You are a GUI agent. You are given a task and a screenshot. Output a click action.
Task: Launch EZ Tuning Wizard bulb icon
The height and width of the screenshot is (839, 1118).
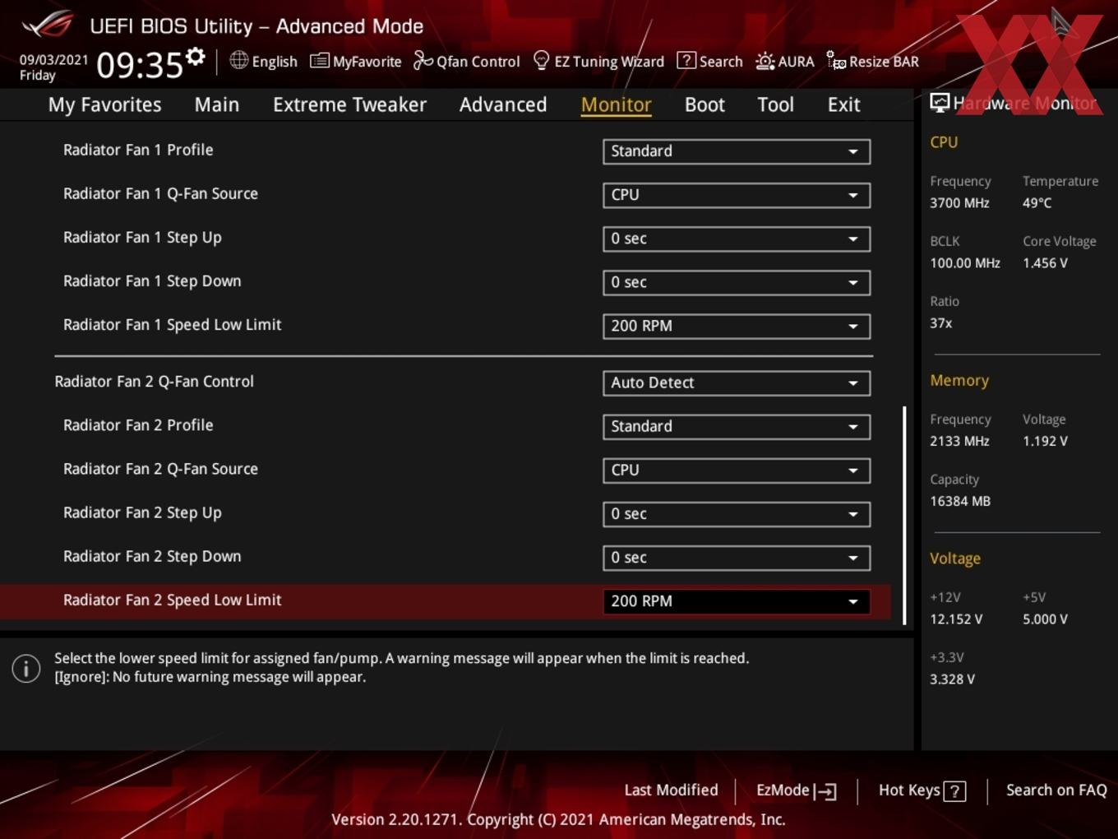coord(541,60)
